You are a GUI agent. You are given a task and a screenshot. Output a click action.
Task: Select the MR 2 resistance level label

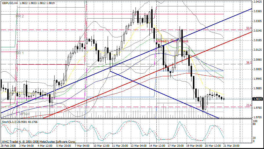(20, 16)
